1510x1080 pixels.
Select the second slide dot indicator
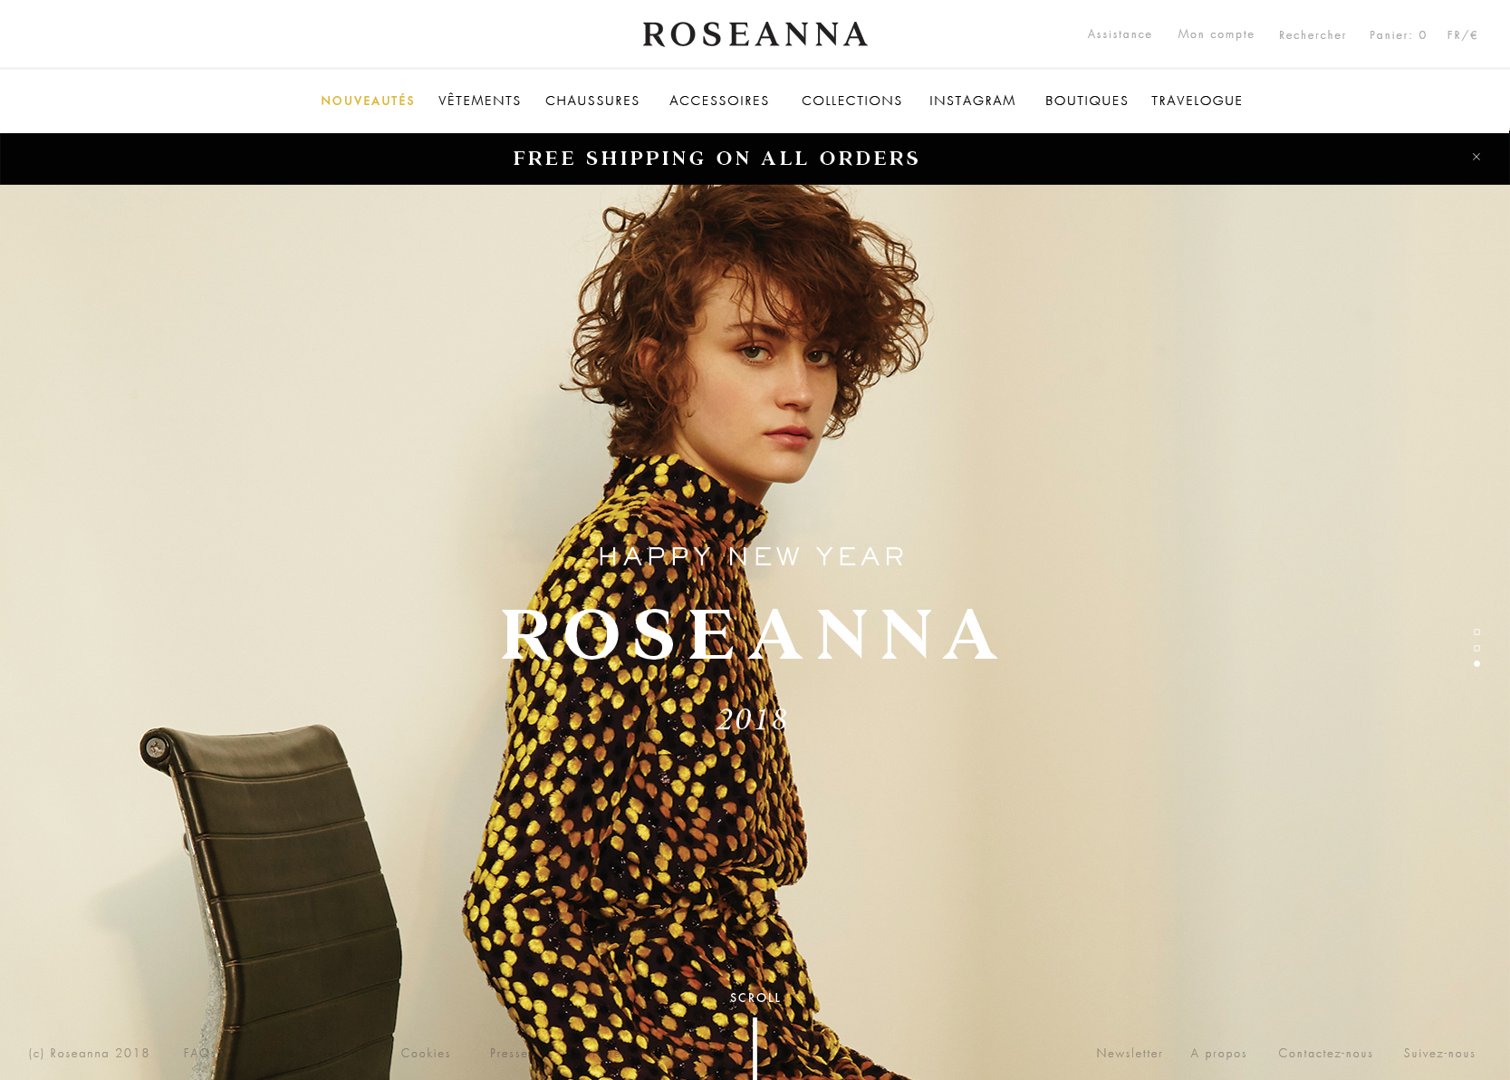1476,648
